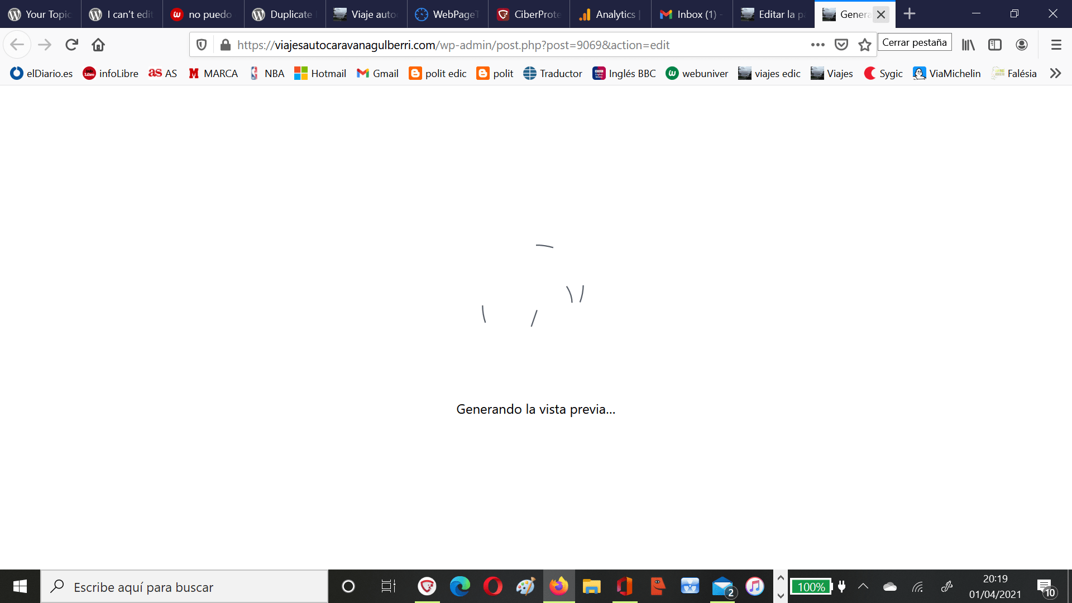Open Firefox account menu
This screenshot has width=1072, height=603.
[x=1022, y=45]
